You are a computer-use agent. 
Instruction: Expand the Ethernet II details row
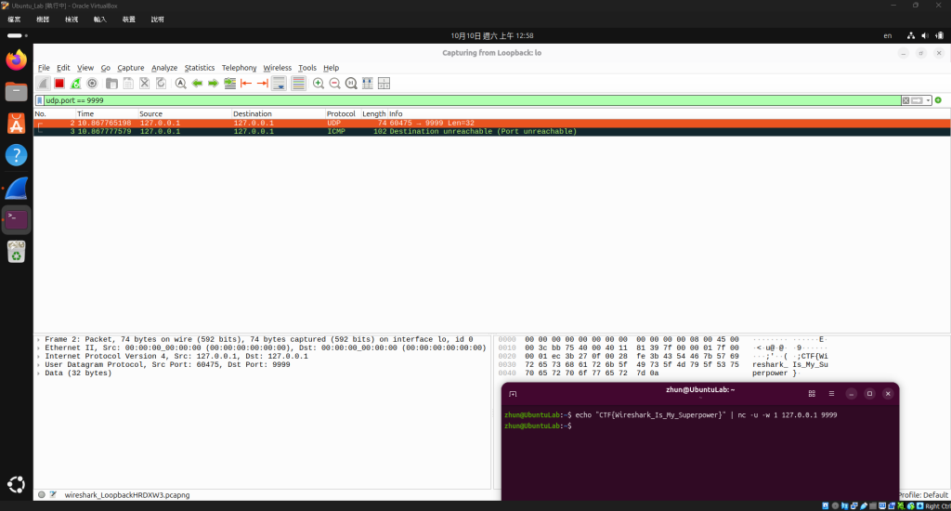[x=39, y=348]
